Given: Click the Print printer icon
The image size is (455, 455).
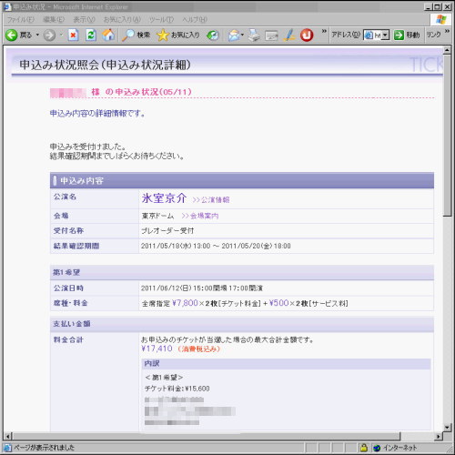Looking at the screenshot, I should tap(254, 35).
